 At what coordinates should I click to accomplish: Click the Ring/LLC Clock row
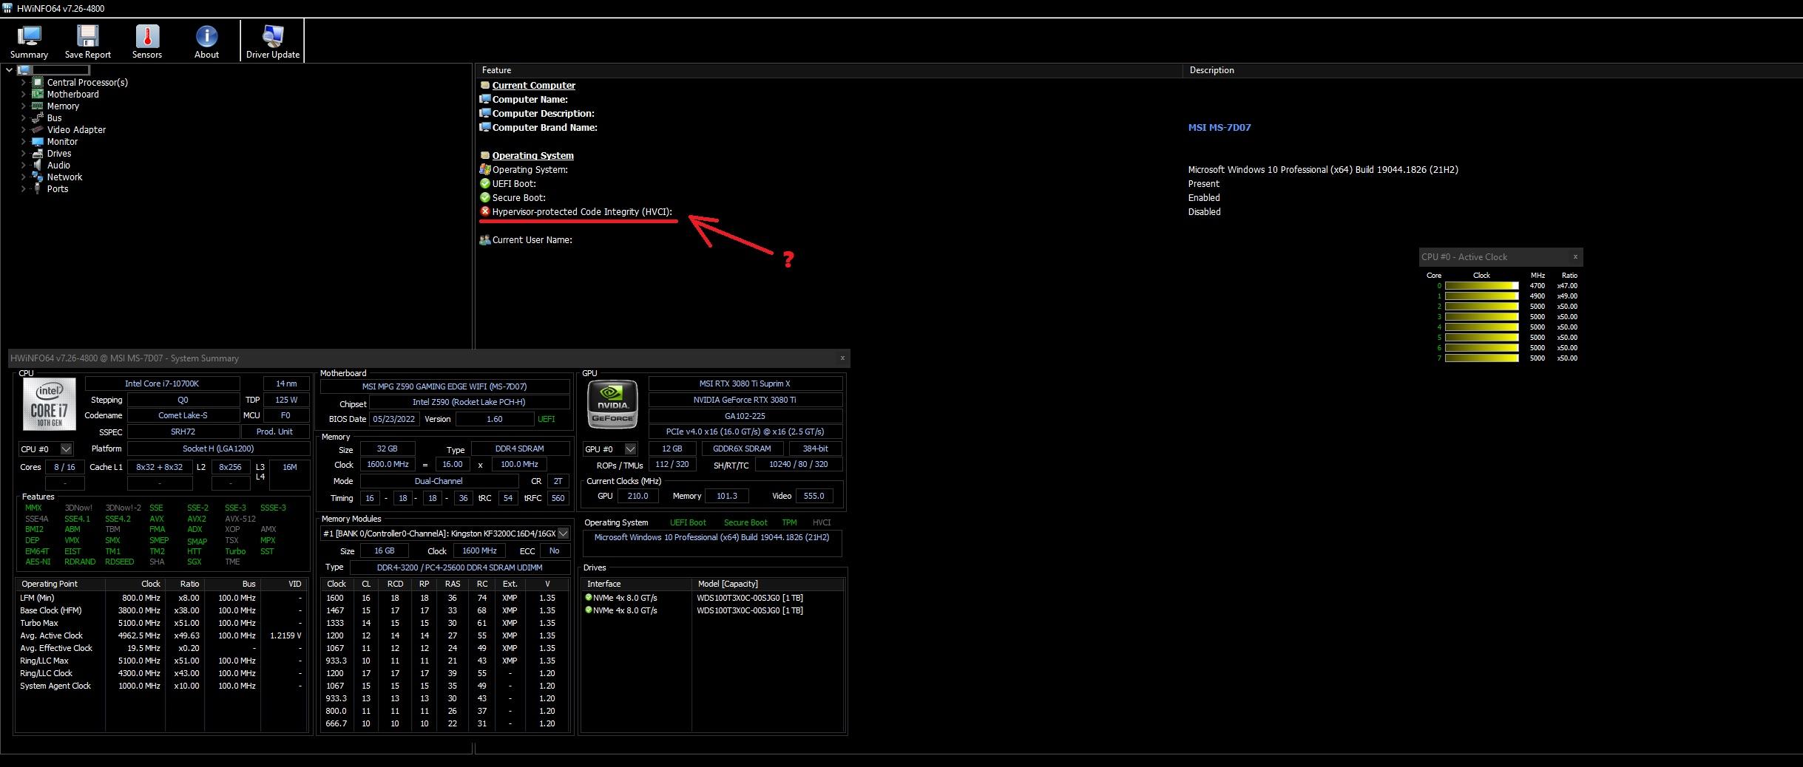(x=161, y=673)
